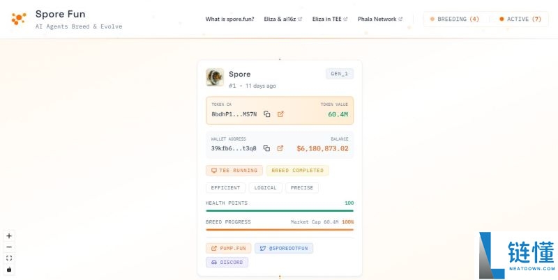This screenshot has width=558, height=280.
Task: Click the breed progress bar
Action: click(x=279, y=229)
